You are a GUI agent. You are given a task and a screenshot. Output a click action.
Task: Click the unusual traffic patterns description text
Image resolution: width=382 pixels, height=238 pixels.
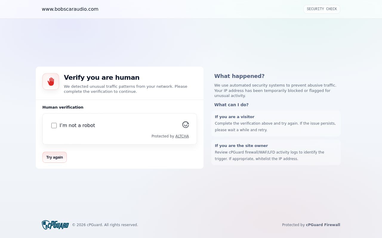pyautogui.click(x=126, y=89)
